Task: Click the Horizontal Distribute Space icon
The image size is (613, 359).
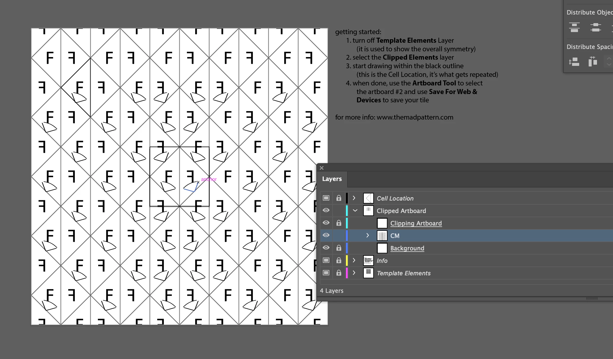Action: [x=593, y=62]
